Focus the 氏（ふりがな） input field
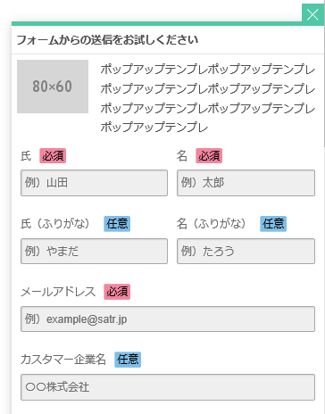This screenshot has width=325, height=414. pyautogui.click(x=94, y=251)
